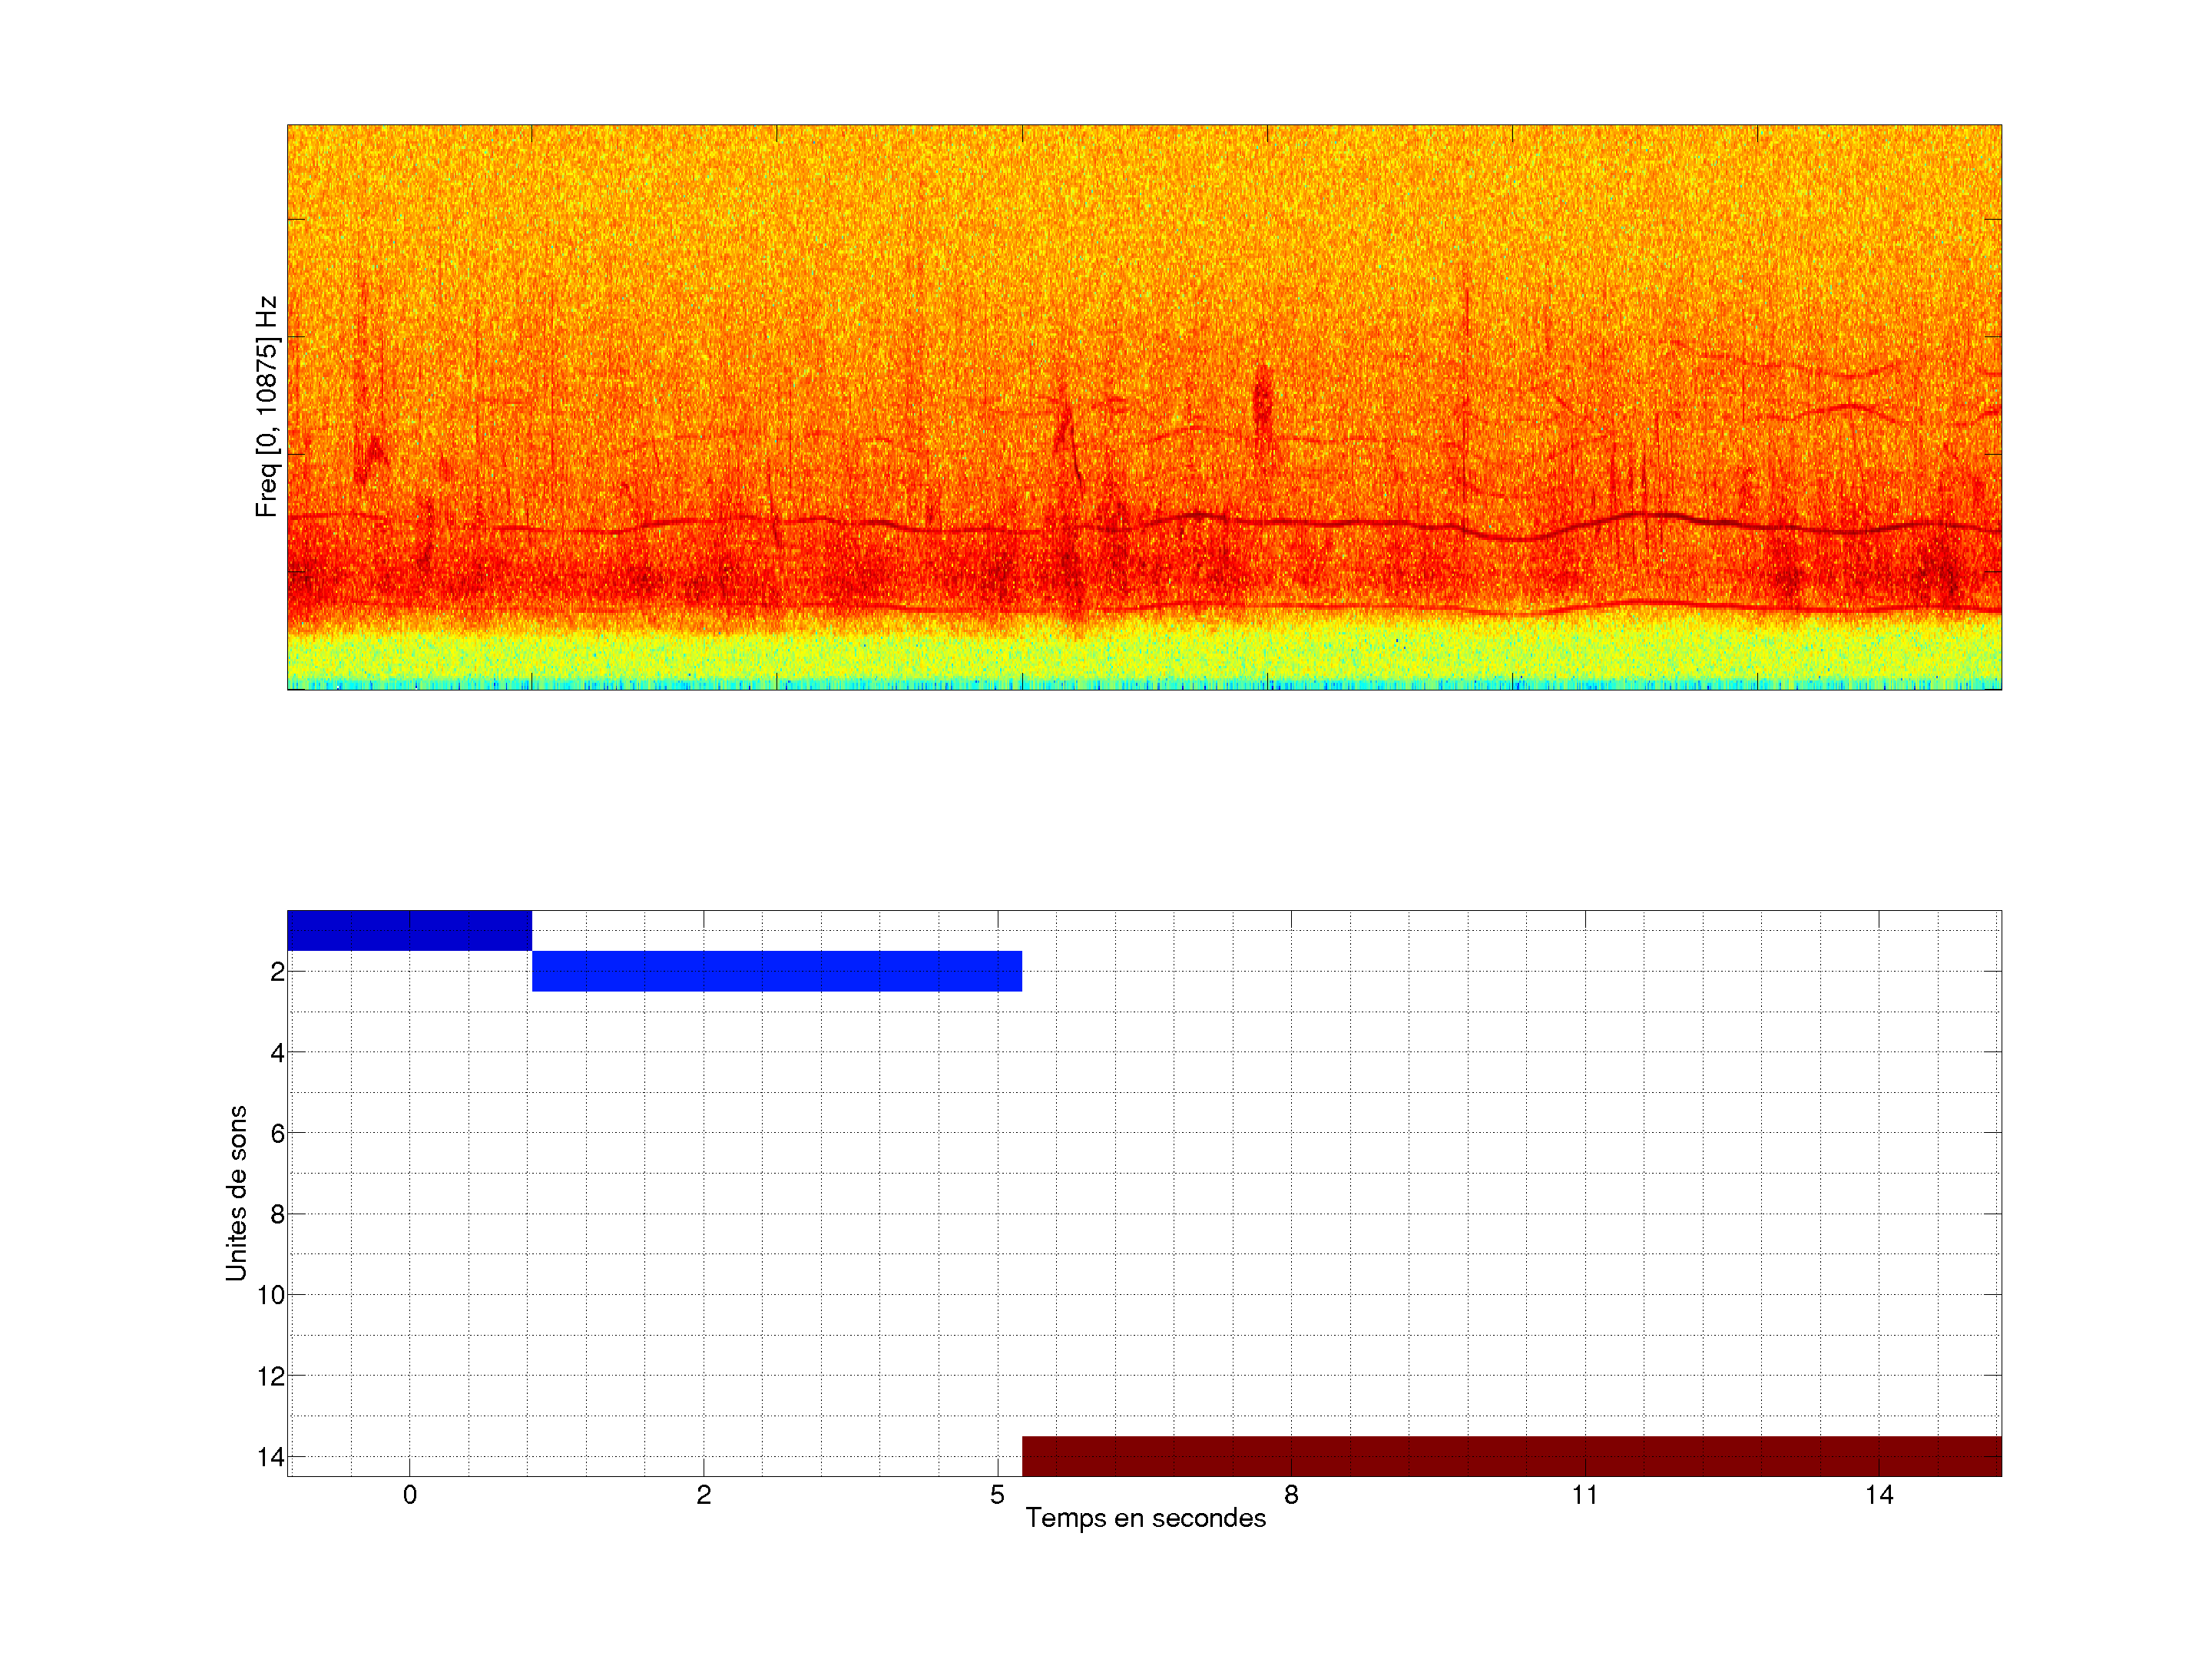This screenshot has height=1659, width=2212.
Task: Click x-axis tick label 11
Action: tap(1585, 1495)
